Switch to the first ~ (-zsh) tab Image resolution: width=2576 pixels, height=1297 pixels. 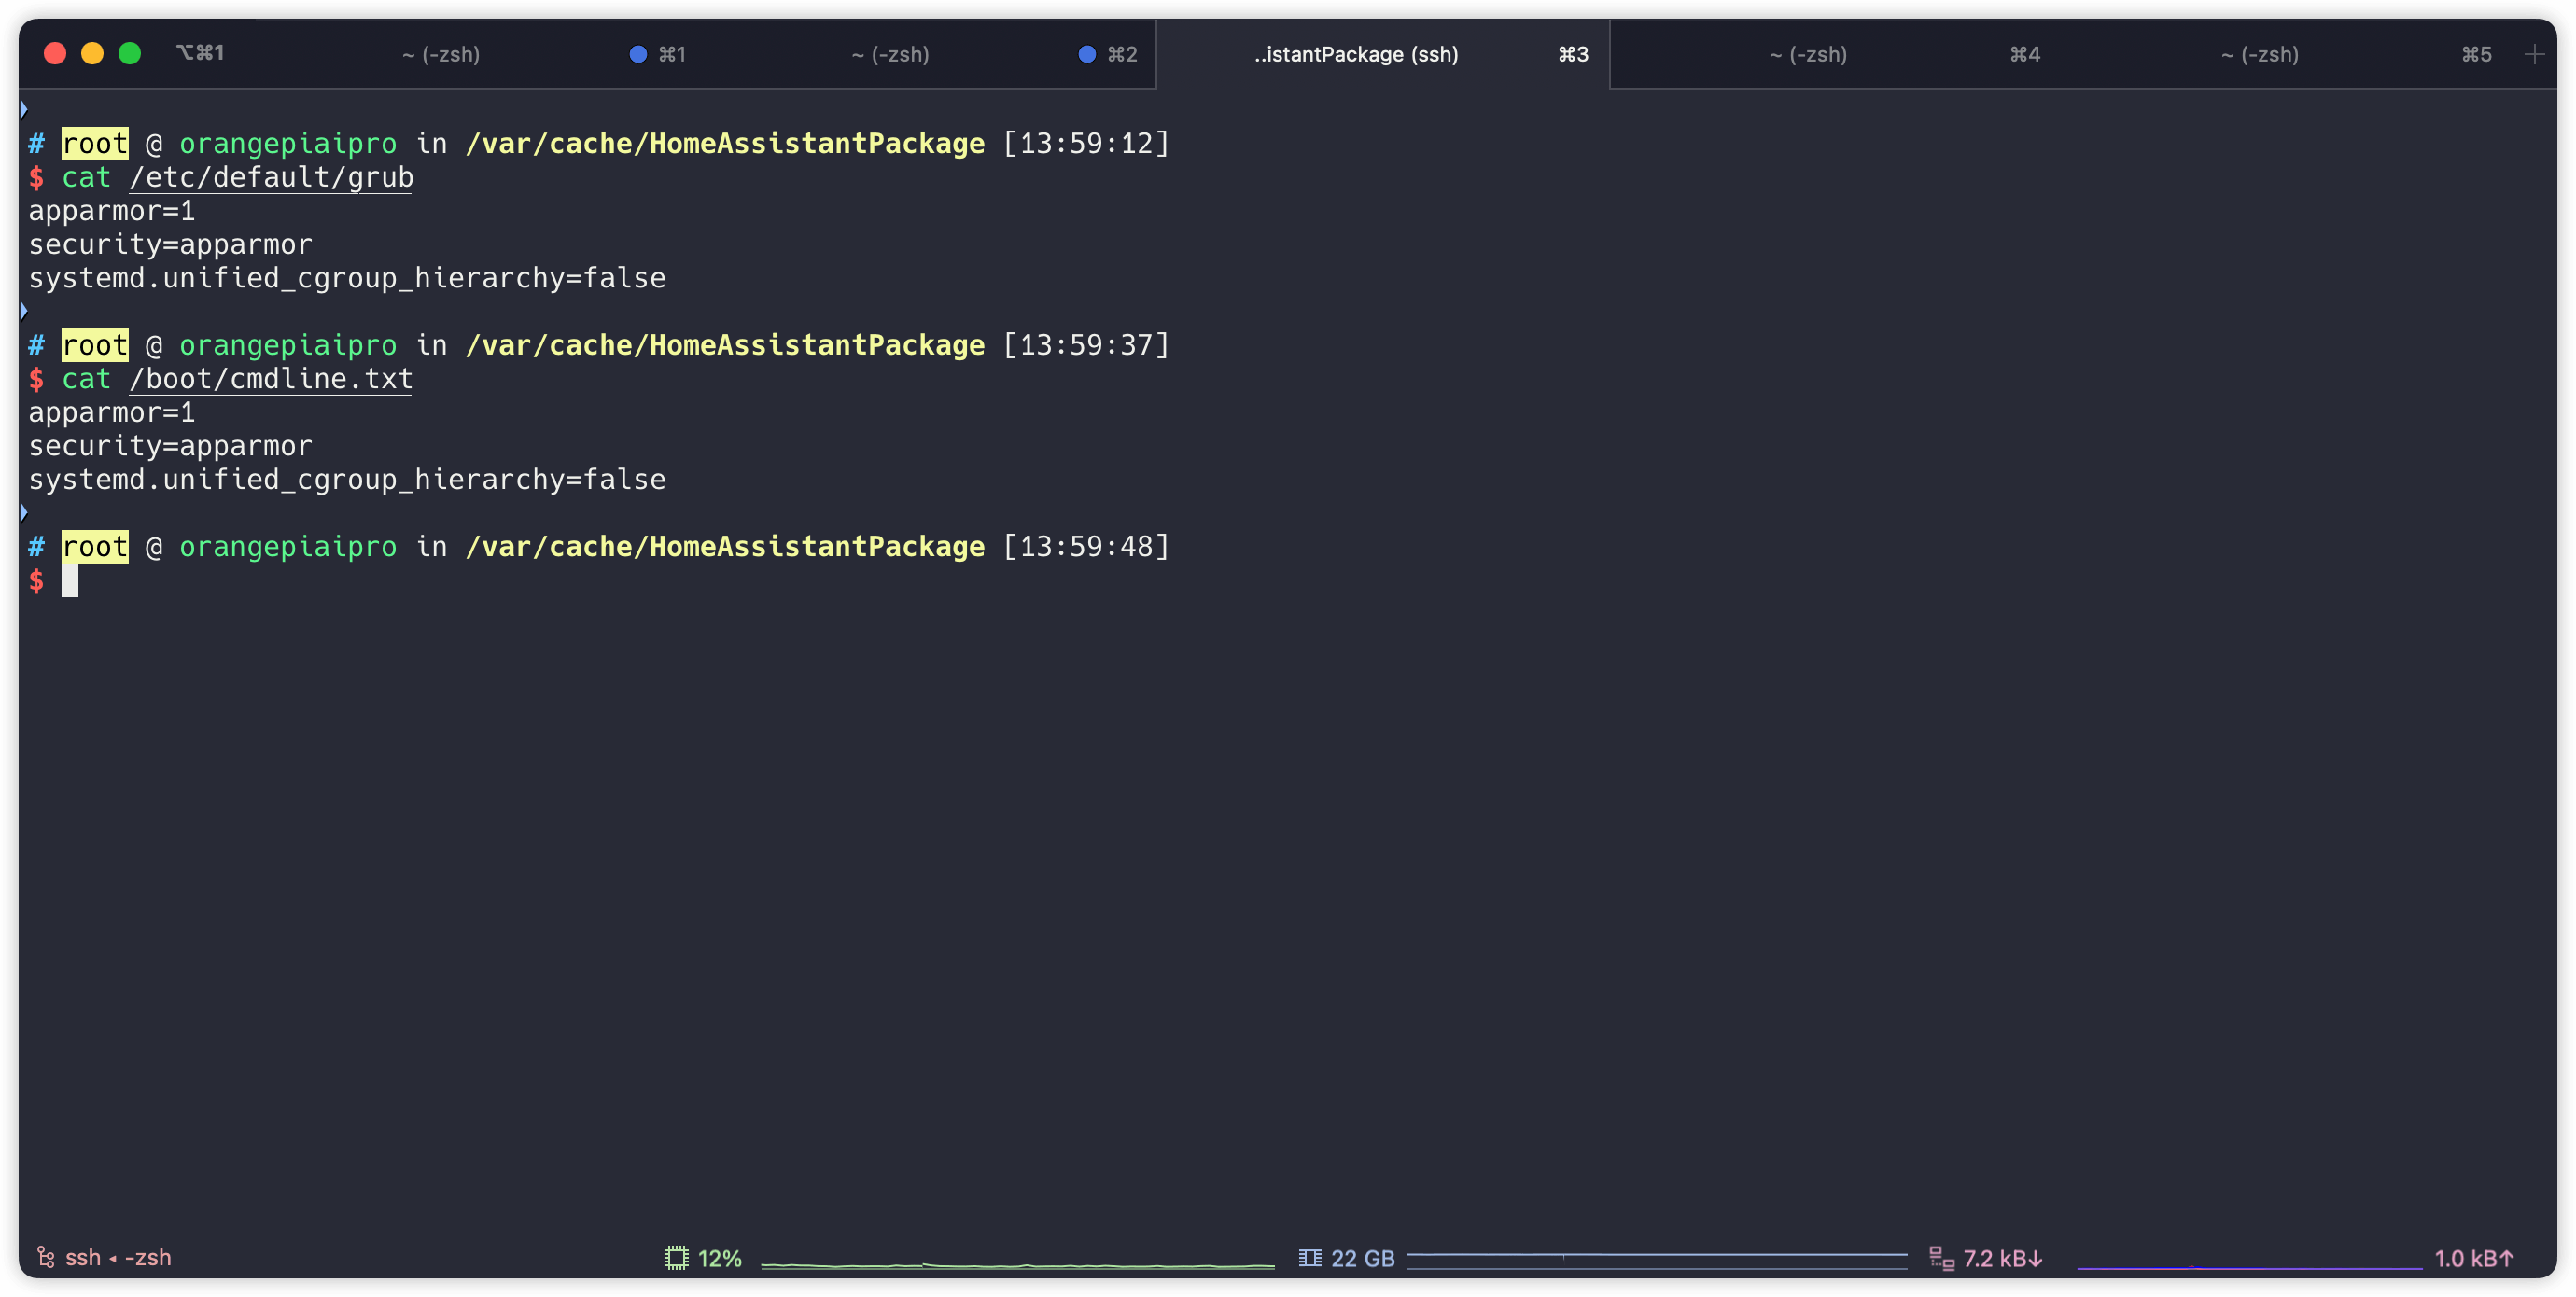pos(441,54)
